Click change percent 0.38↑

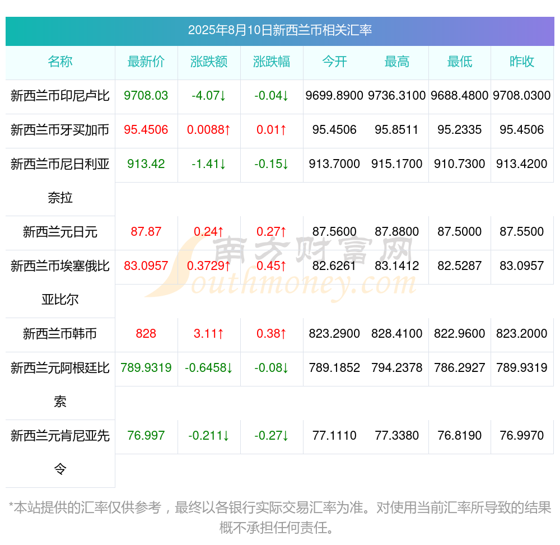click(272, 334)
